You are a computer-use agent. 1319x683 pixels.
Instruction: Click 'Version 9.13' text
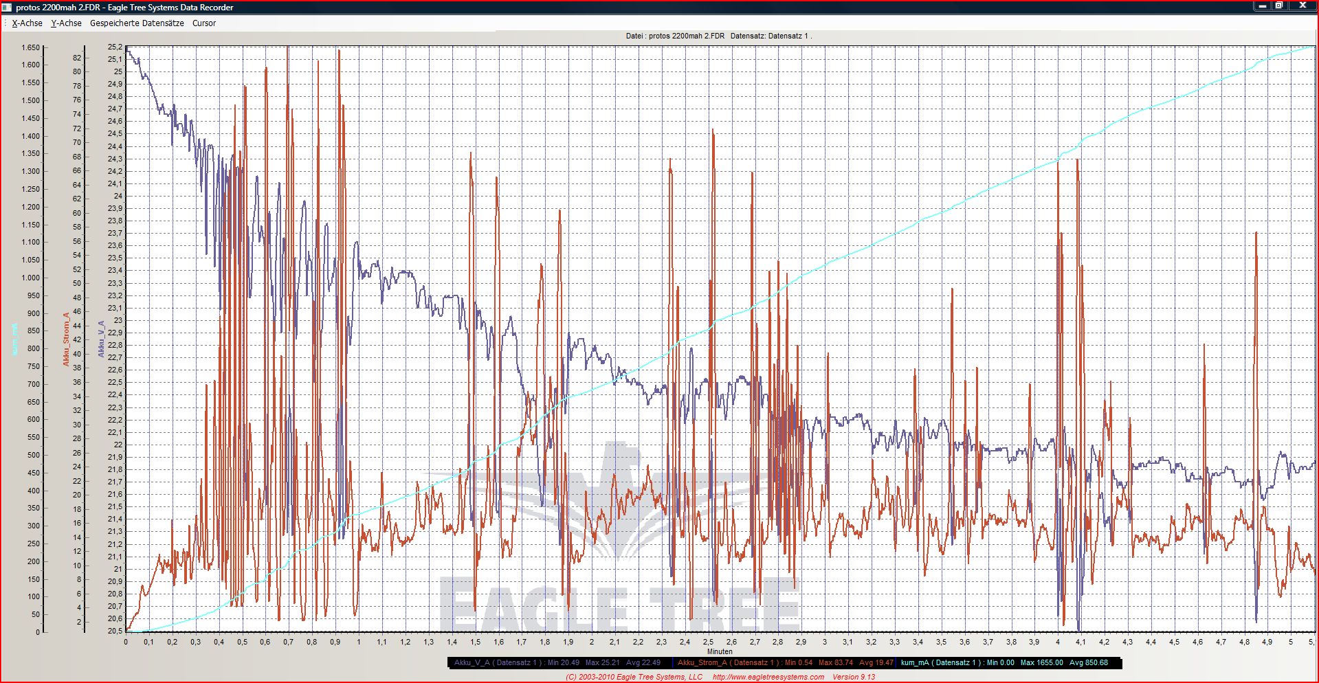click(854, 677)
